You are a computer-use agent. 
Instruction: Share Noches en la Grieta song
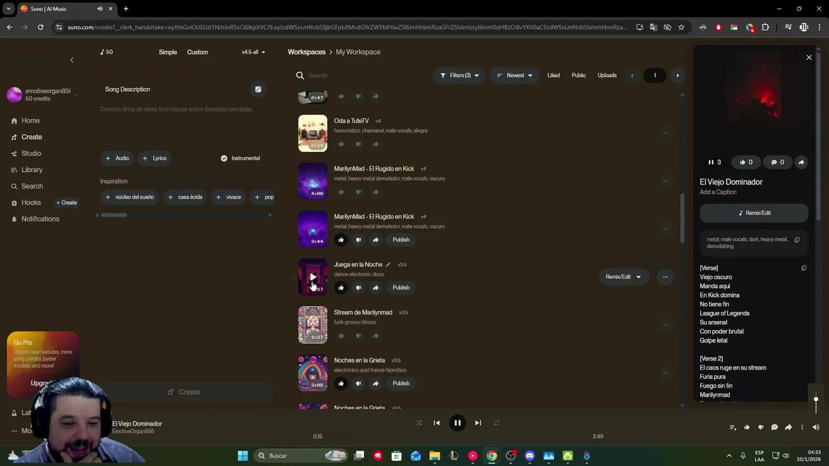tap(376, 383)
